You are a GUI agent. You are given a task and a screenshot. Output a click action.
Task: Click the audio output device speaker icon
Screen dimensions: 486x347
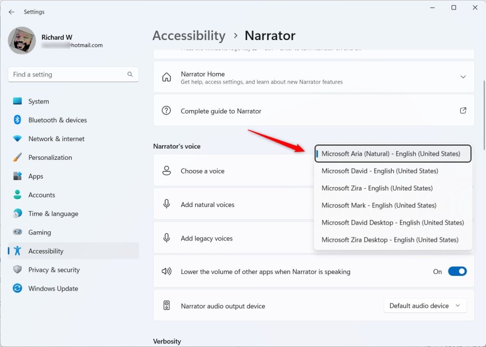[166, 305]
